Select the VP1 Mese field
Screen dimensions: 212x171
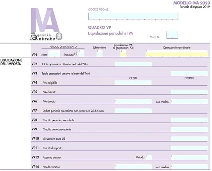click(54, 54)
